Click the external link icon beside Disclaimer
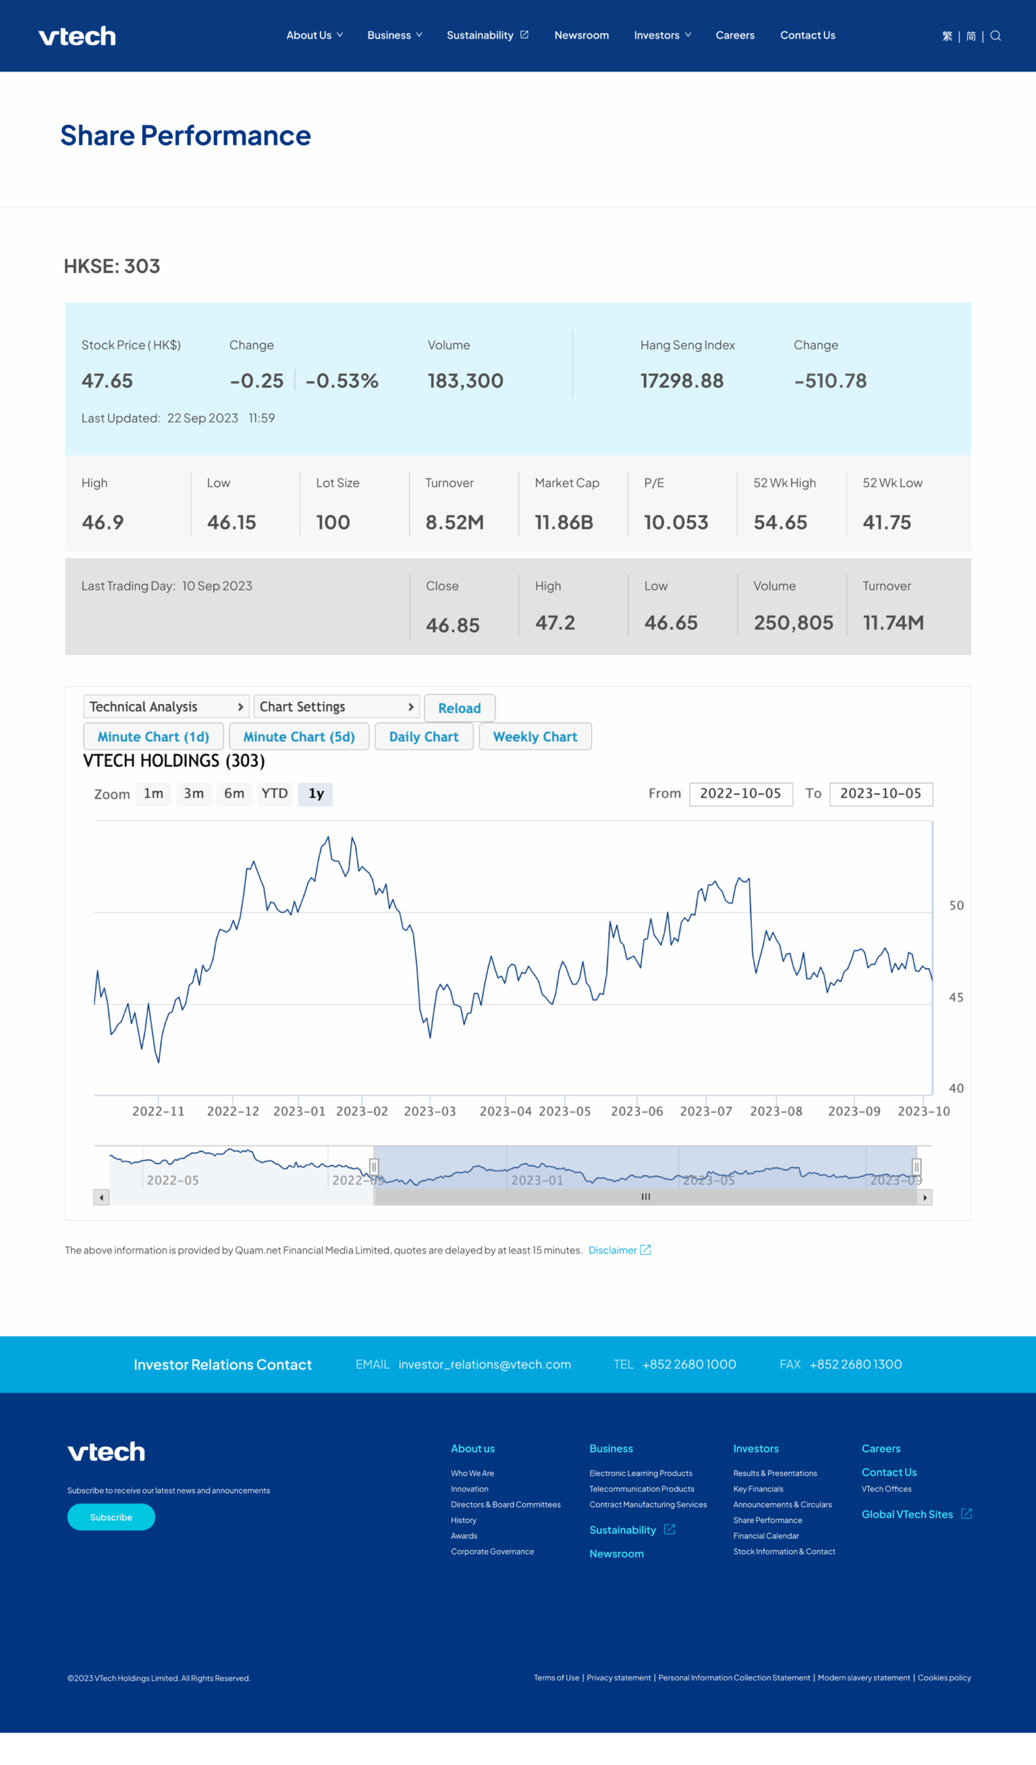Image resolution: width=1036 pixels, height=1765 pixels. [645, 1250]
